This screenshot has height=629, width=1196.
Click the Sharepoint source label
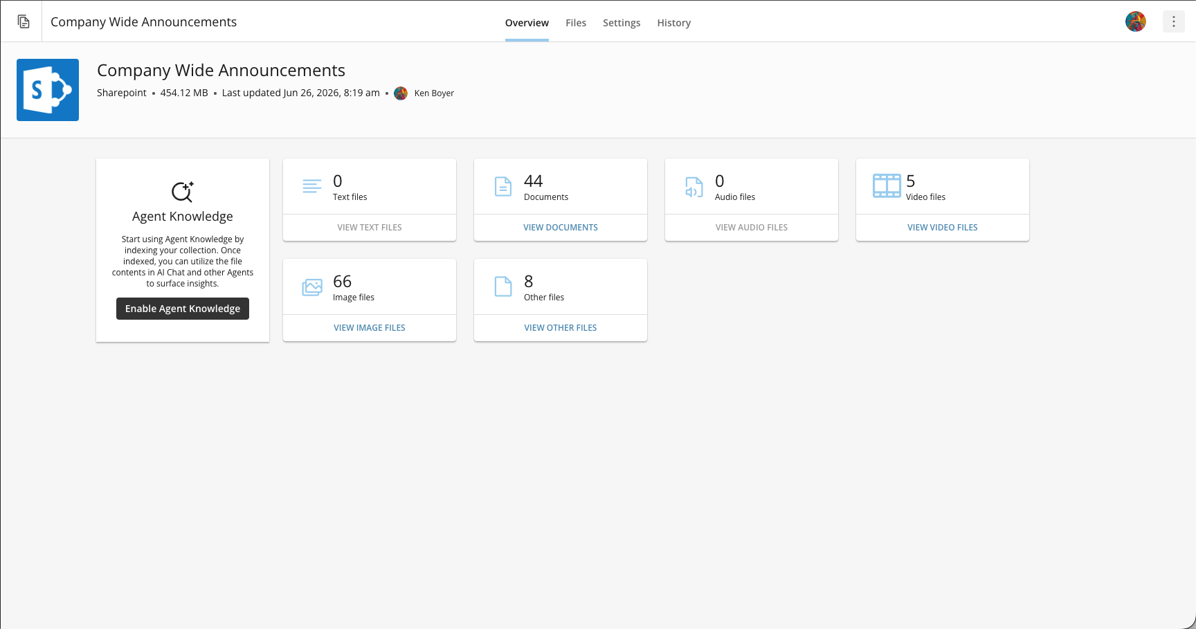[122, 93]
